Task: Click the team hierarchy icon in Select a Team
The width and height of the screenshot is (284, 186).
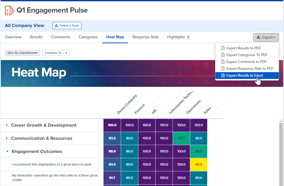Action: [57, 25]
